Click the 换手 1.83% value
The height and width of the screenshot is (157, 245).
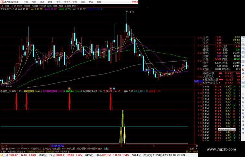tap(218, 63)
